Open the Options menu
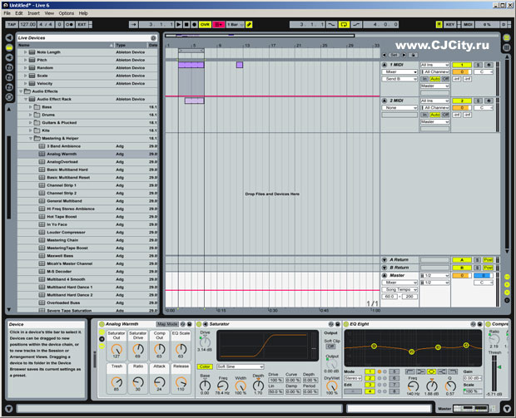Screen dimensions: 516x418 66,13
